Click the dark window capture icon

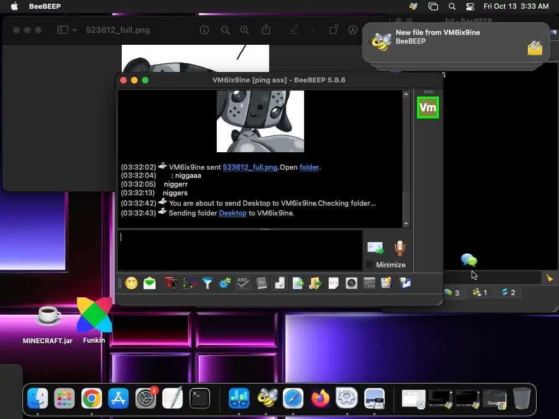(370, 283)
